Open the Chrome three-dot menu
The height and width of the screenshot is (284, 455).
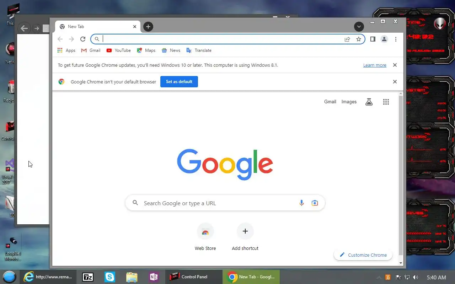[396, 39]
